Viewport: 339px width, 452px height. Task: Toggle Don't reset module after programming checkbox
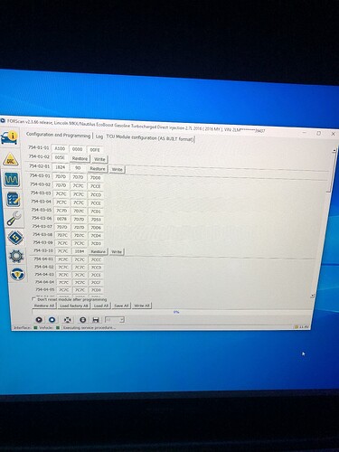(33, 299)
